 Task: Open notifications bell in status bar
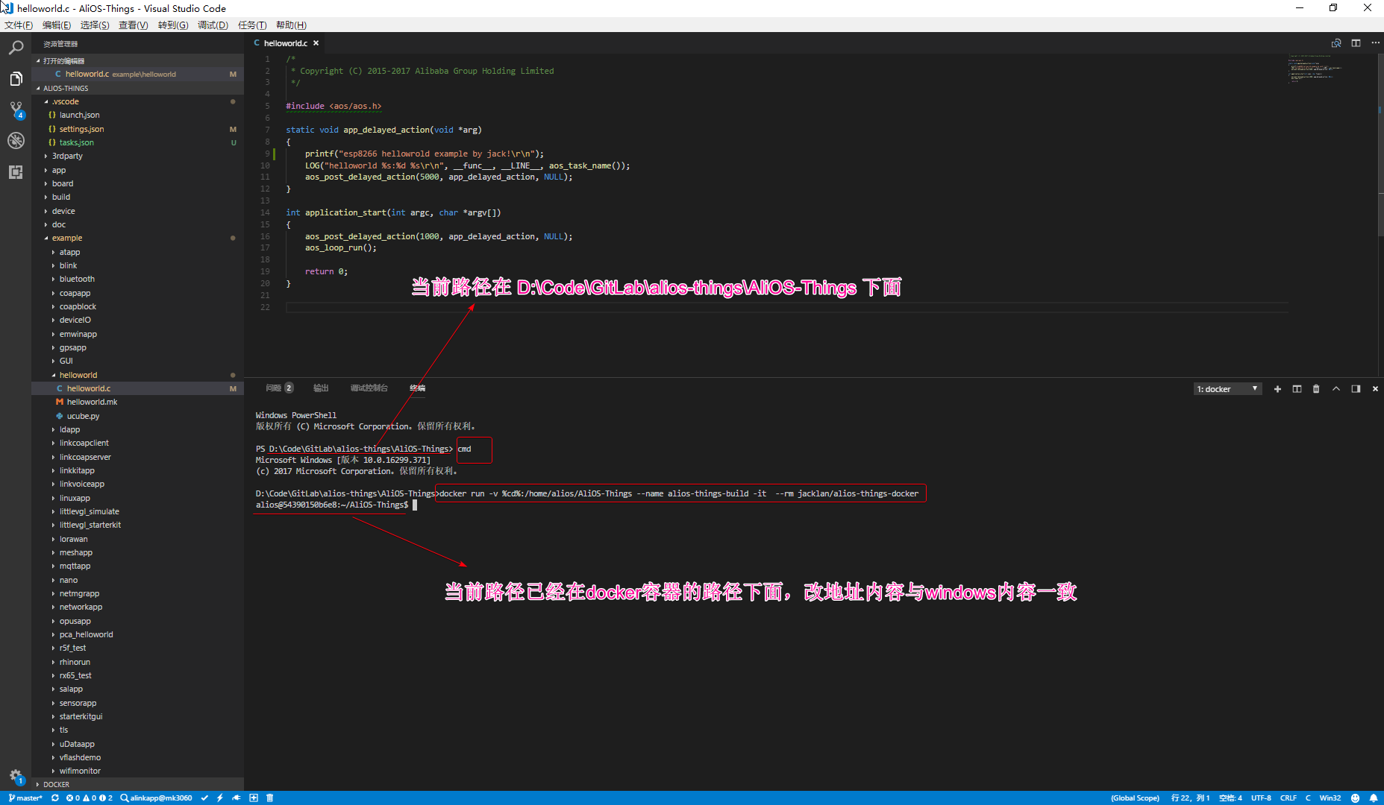(1374, 798)
